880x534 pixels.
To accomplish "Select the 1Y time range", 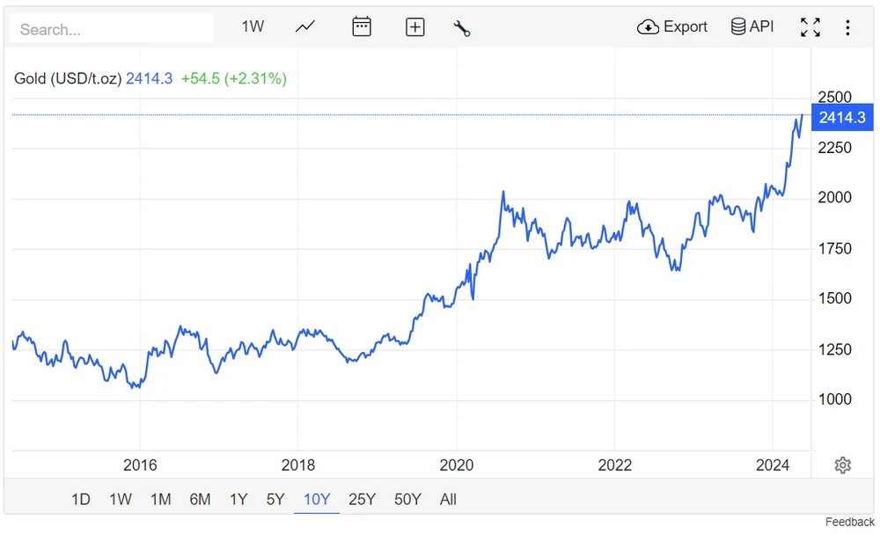I will coord(238,499).
